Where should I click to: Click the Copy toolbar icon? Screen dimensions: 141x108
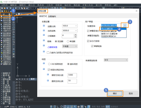pos(22,8)
